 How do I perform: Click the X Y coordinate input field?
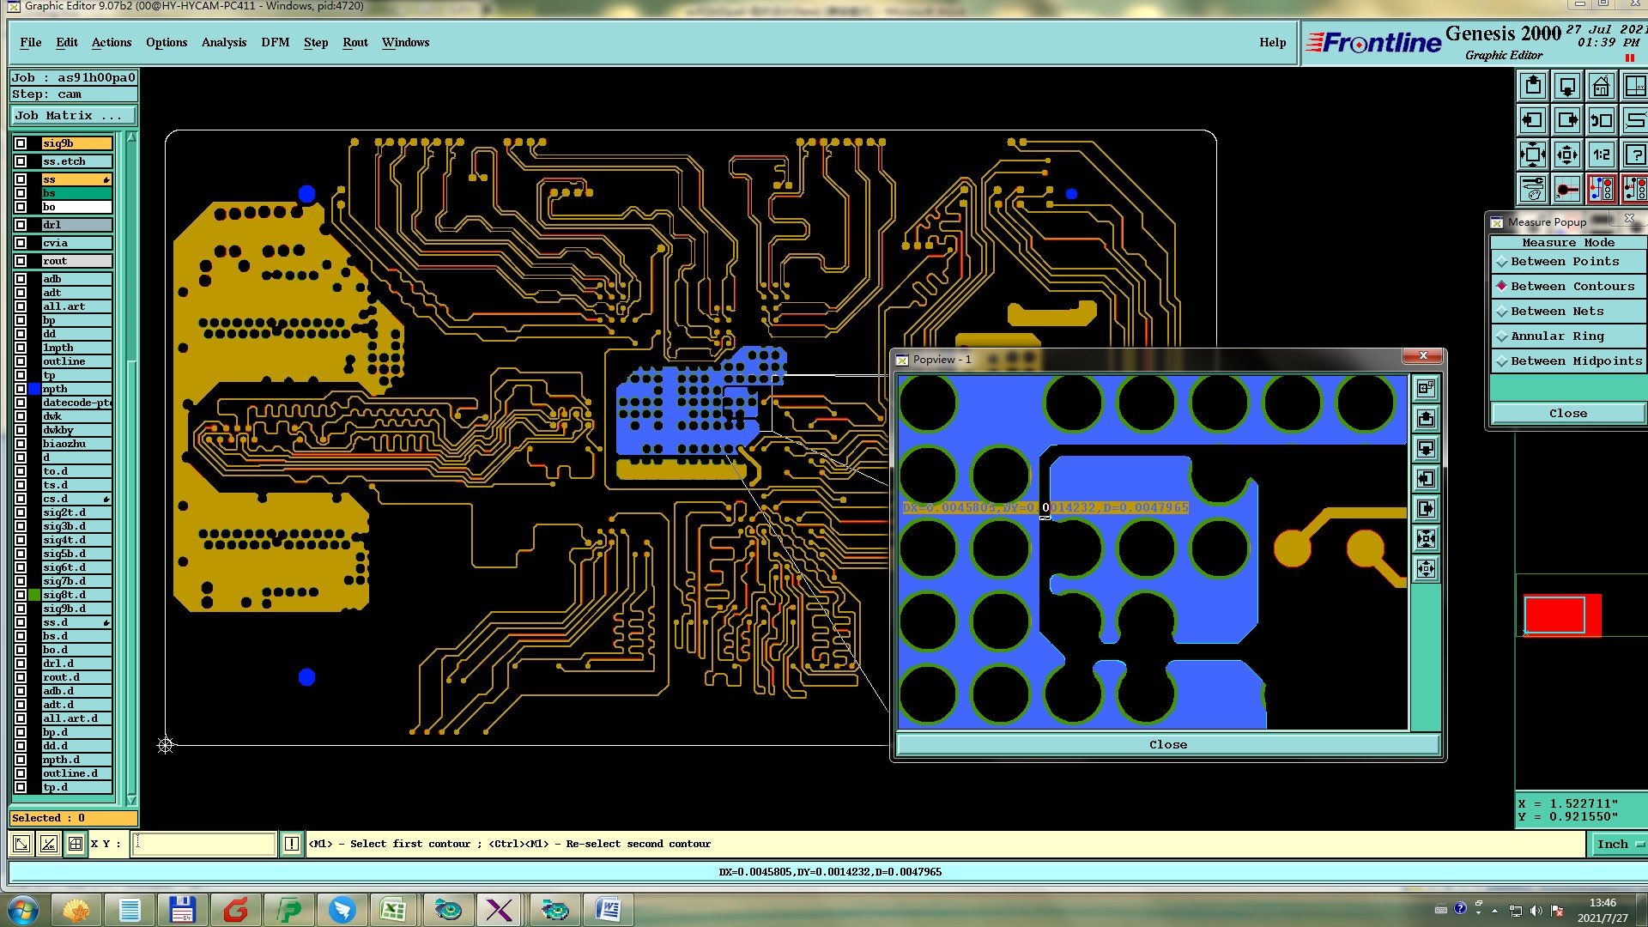coord(204,845)
